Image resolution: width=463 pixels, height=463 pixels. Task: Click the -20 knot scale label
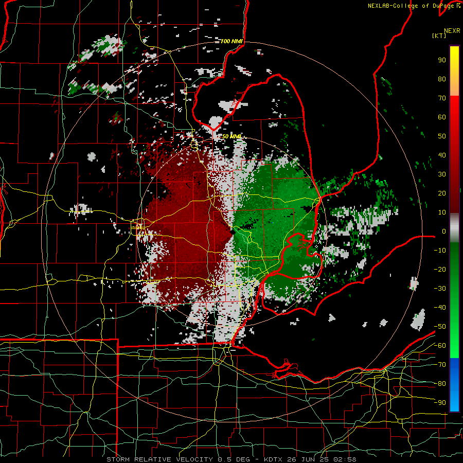point(440,270)
